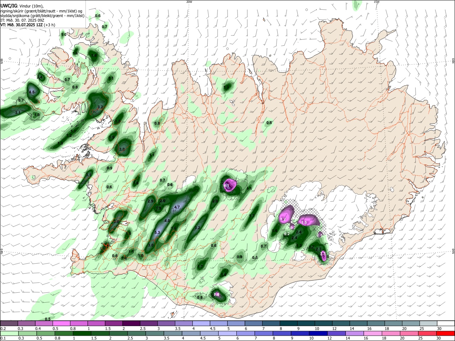Click the '0.1' tick label in bottom legend row
The height and width of the screenshot is (341, 455).
(3, 339)
